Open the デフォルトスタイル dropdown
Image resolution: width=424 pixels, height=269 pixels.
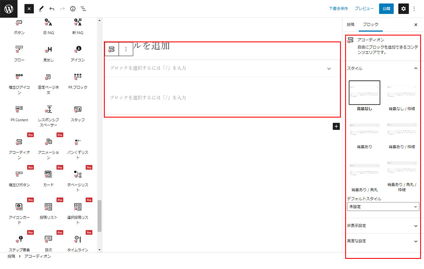point(383,207)
